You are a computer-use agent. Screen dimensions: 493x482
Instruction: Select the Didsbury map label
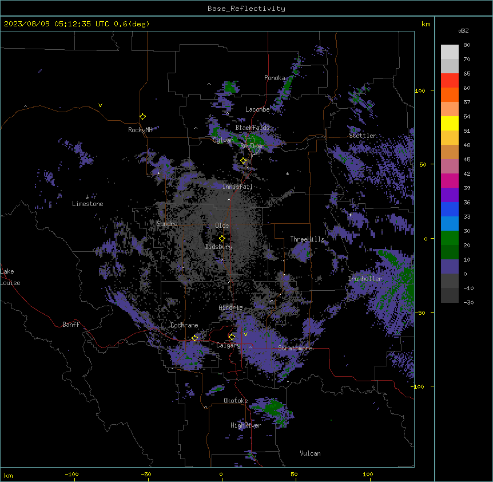pos(219,247)
